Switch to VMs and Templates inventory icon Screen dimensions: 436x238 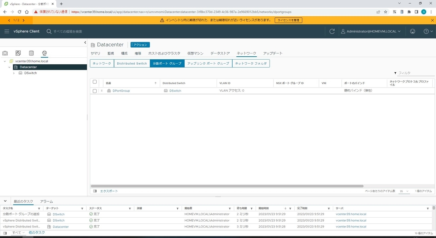(18, 53)
